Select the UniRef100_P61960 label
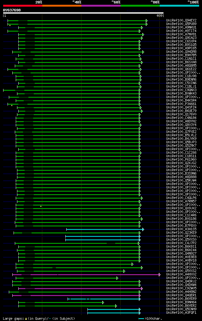The width and height of the screenshot is (202, 321). (181, 160)
